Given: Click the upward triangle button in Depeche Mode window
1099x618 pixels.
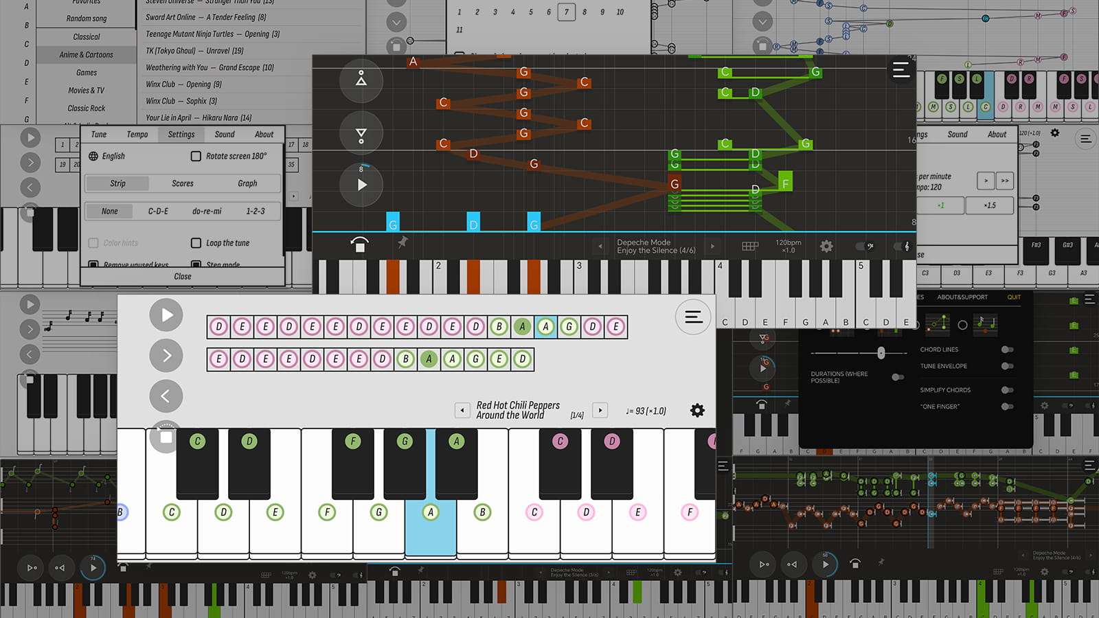Looking at the screenshot, I should coord(361,80).
